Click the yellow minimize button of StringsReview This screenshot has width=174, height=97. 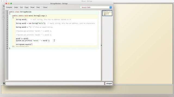coord(9,4)
